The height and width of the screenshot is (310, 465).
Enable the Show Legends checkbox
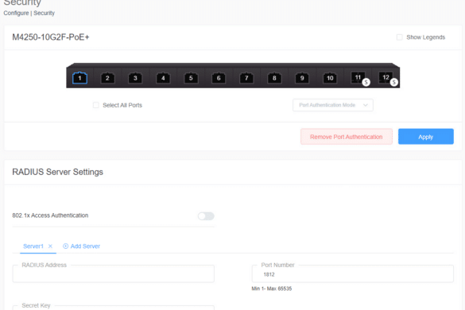click(400, 37)
